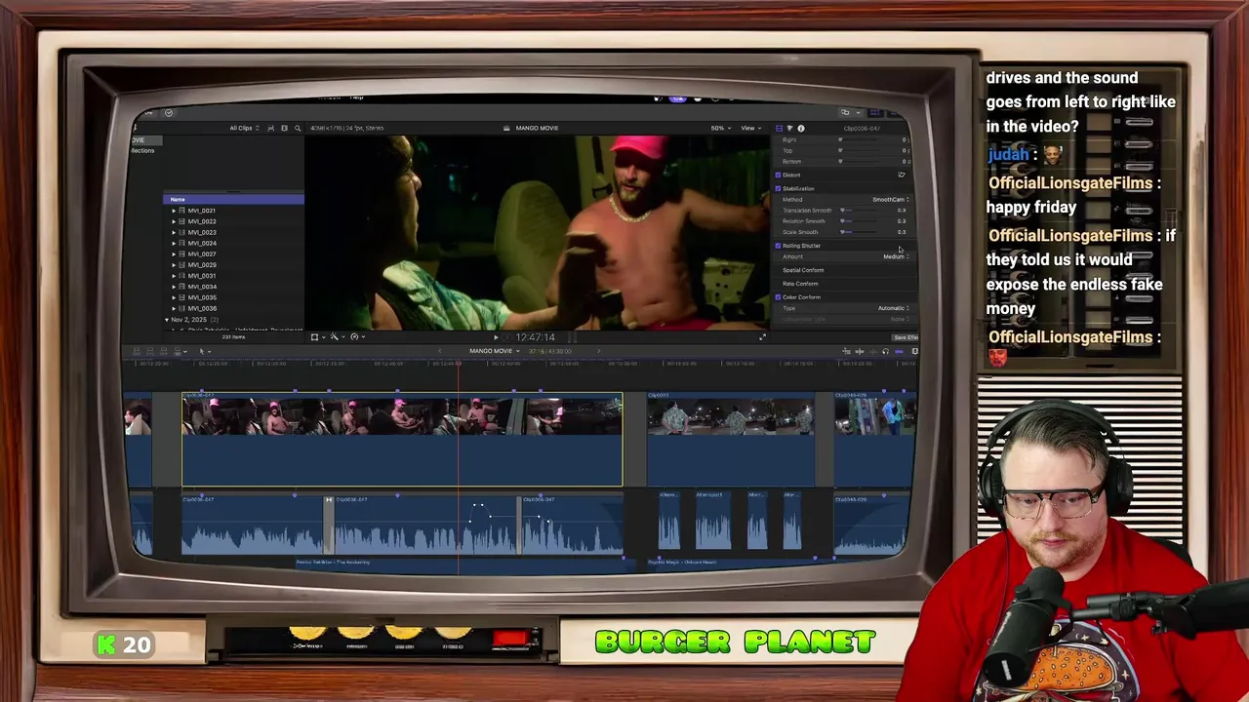Open the video inspector tab icon

click(779, 128)
